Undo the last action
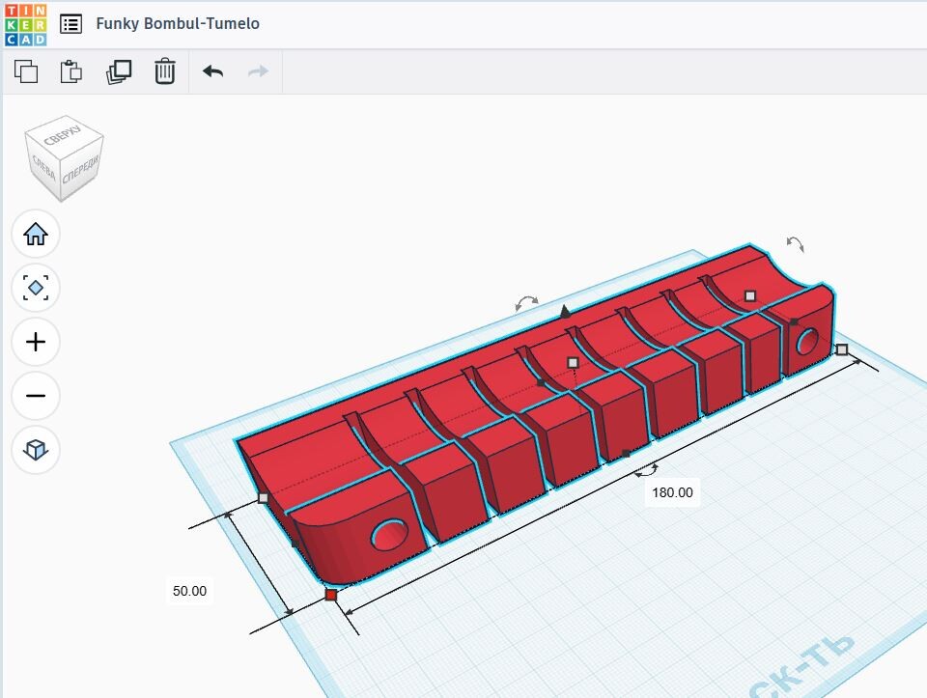 point(212,71)
